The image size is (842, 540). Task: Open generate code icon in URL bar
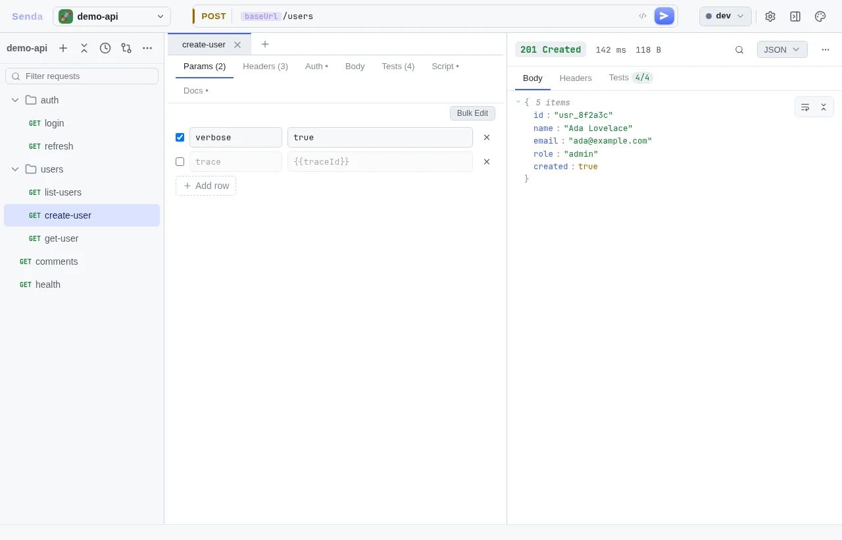(x=643, y=16)
